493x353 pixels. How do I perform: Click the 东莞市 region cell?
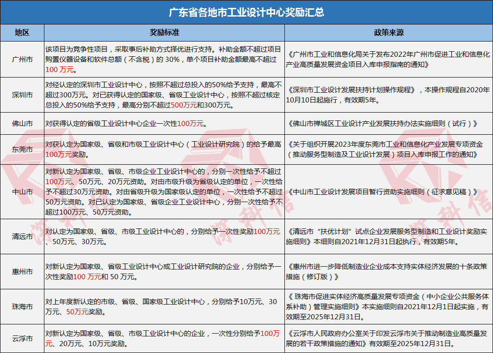coord(22,150)
